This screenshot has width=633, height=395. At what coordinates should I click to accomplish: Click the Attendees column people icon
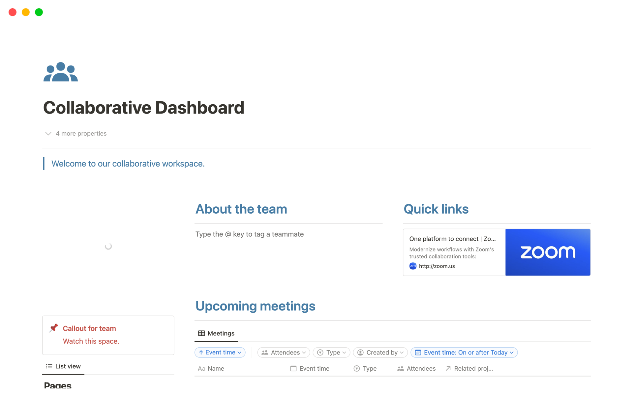(401, 368)
